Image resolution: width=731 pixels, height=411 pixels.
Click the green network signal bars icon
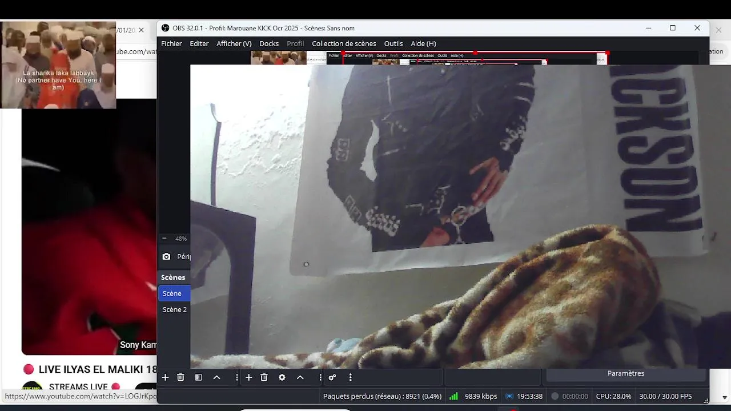pyautogui.click(x=453, y=396)
